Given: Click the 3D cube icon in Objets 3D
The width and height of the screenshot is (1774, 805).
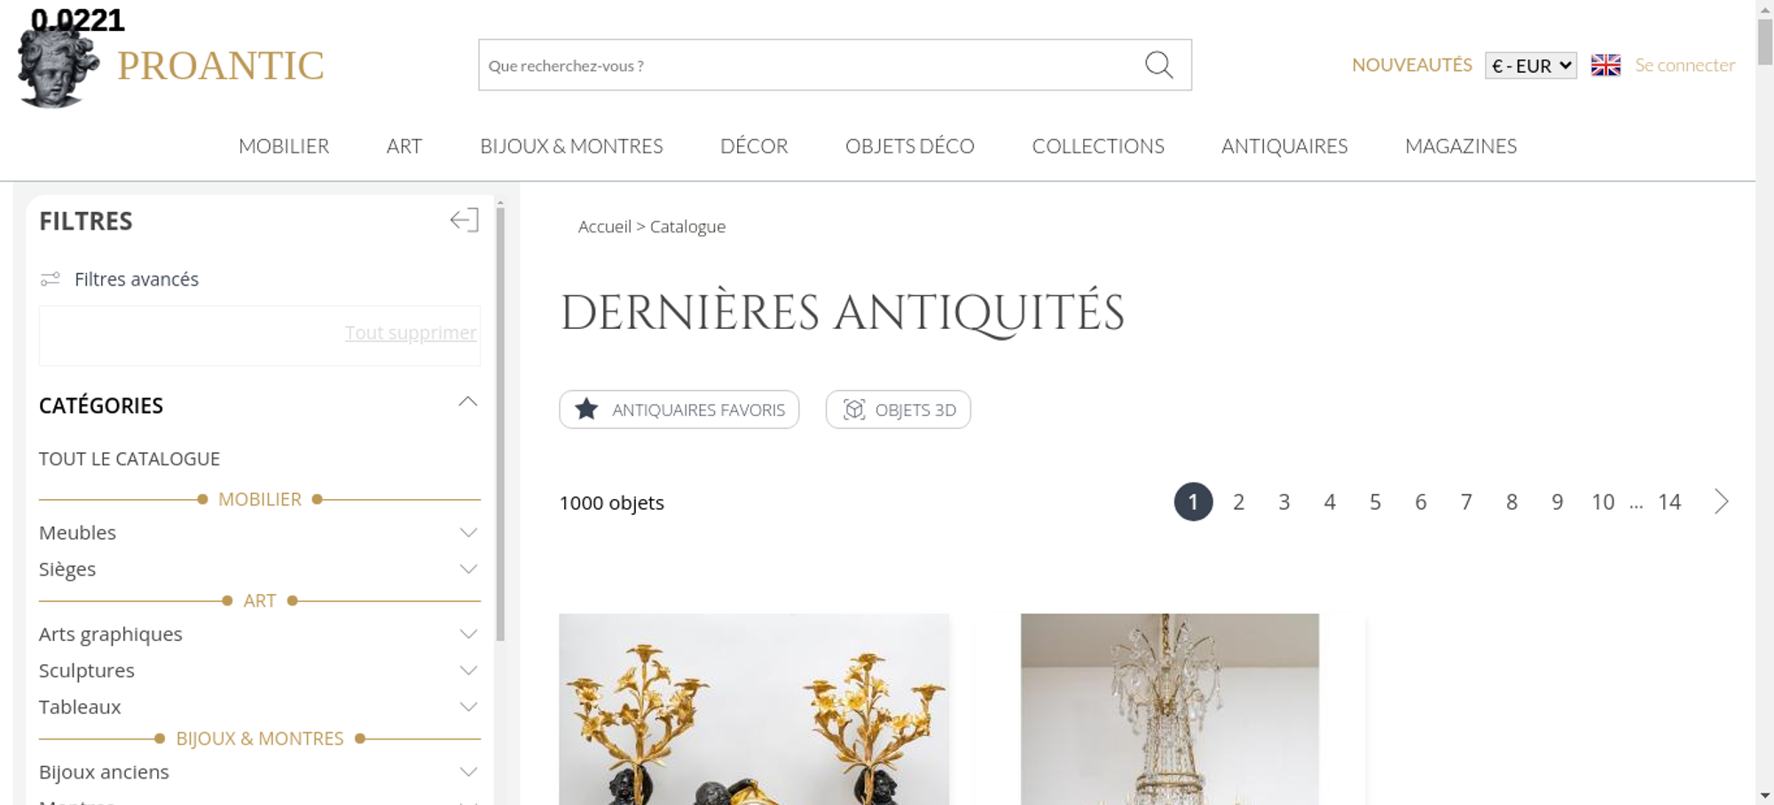Looking at the screenshot, I should click(x=854, y=410).
